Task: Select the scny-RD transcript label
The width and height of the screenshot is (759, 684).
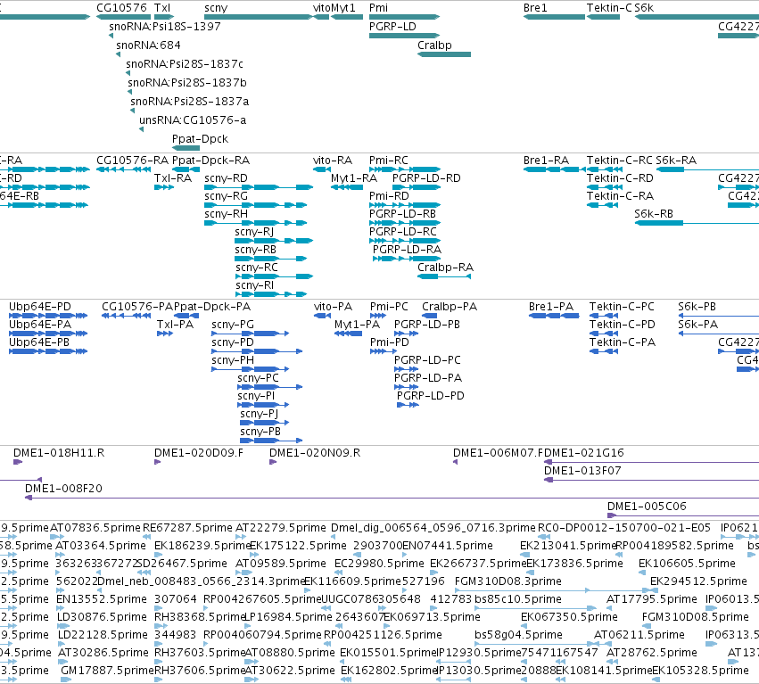Action: coord(226,178)
